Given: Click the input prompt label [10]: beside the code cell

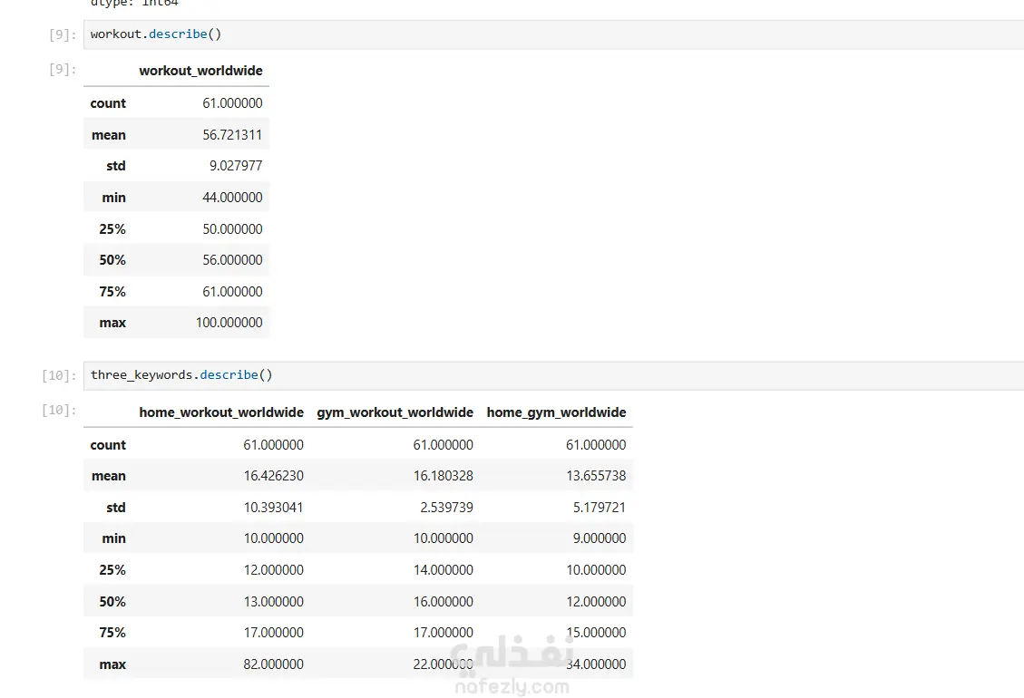Looking at the screenshot, I should [x=60, y=375].
